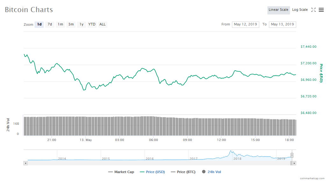Show ALL time zoom range

[x=103, y=25]
